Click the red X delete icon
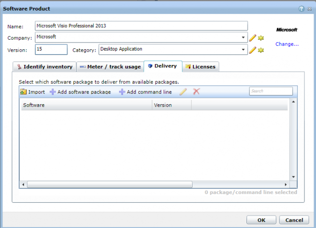 click(196, 92)
